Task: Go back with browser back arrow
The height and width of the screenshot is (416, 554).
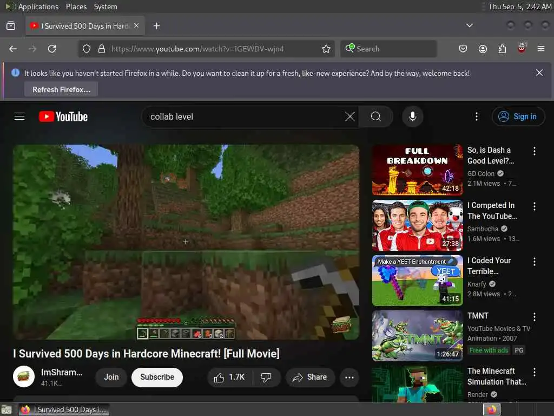Action: [13, 49]
